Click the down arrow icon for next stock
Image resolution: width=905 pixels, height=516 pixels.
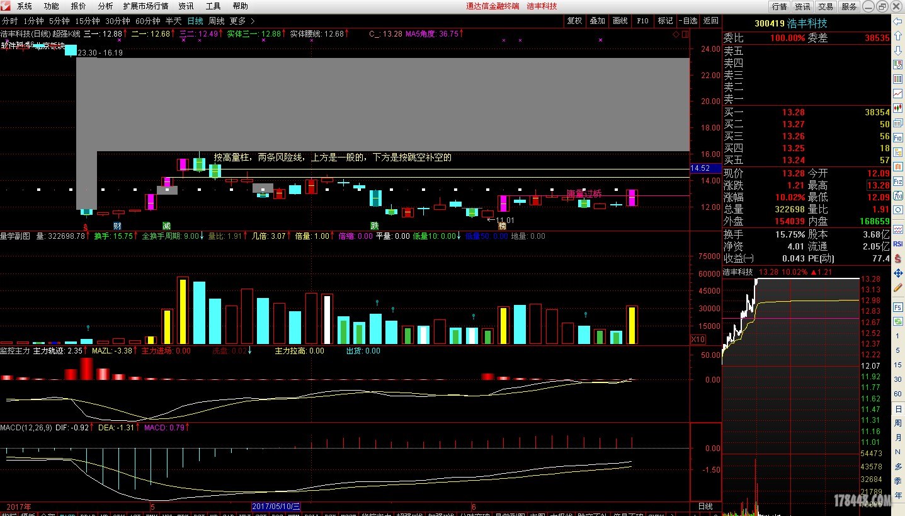[x=898, y=50]
